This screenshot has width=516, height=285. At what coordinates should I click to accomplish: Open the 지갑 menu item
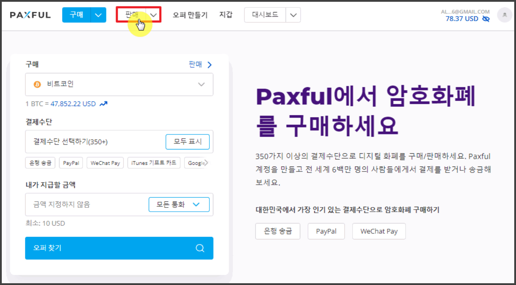(x=226, y=15)
